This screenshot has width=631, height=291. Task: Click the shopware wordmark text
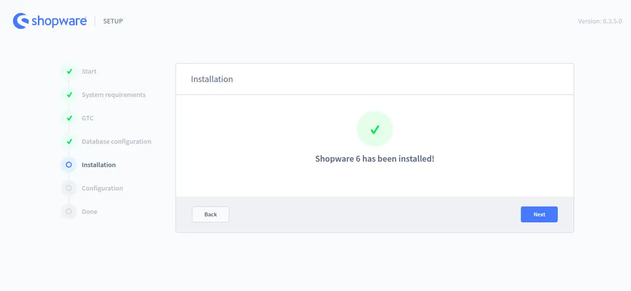[59, 21]
